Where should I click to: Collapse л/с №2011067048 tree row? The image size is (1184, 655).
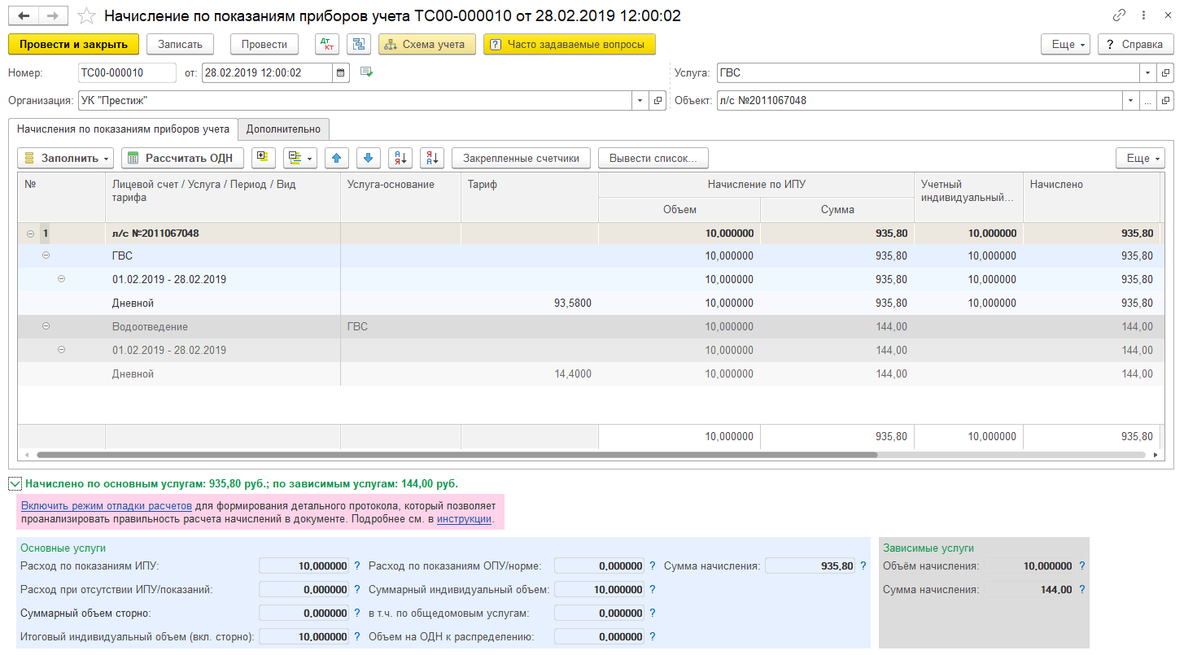tap(30, 234)
